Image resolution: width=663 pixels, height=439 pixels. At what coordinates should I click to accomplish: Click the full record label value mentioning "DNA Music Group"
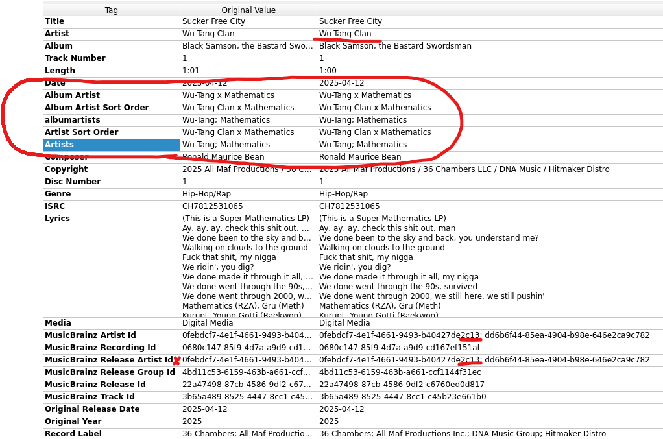coord(463,434)
